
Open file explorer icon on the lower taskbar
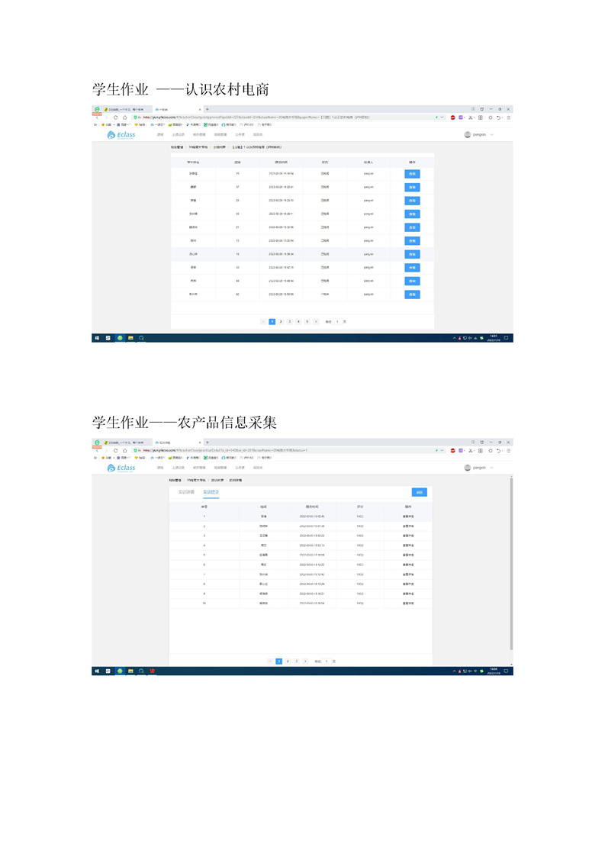130,671
